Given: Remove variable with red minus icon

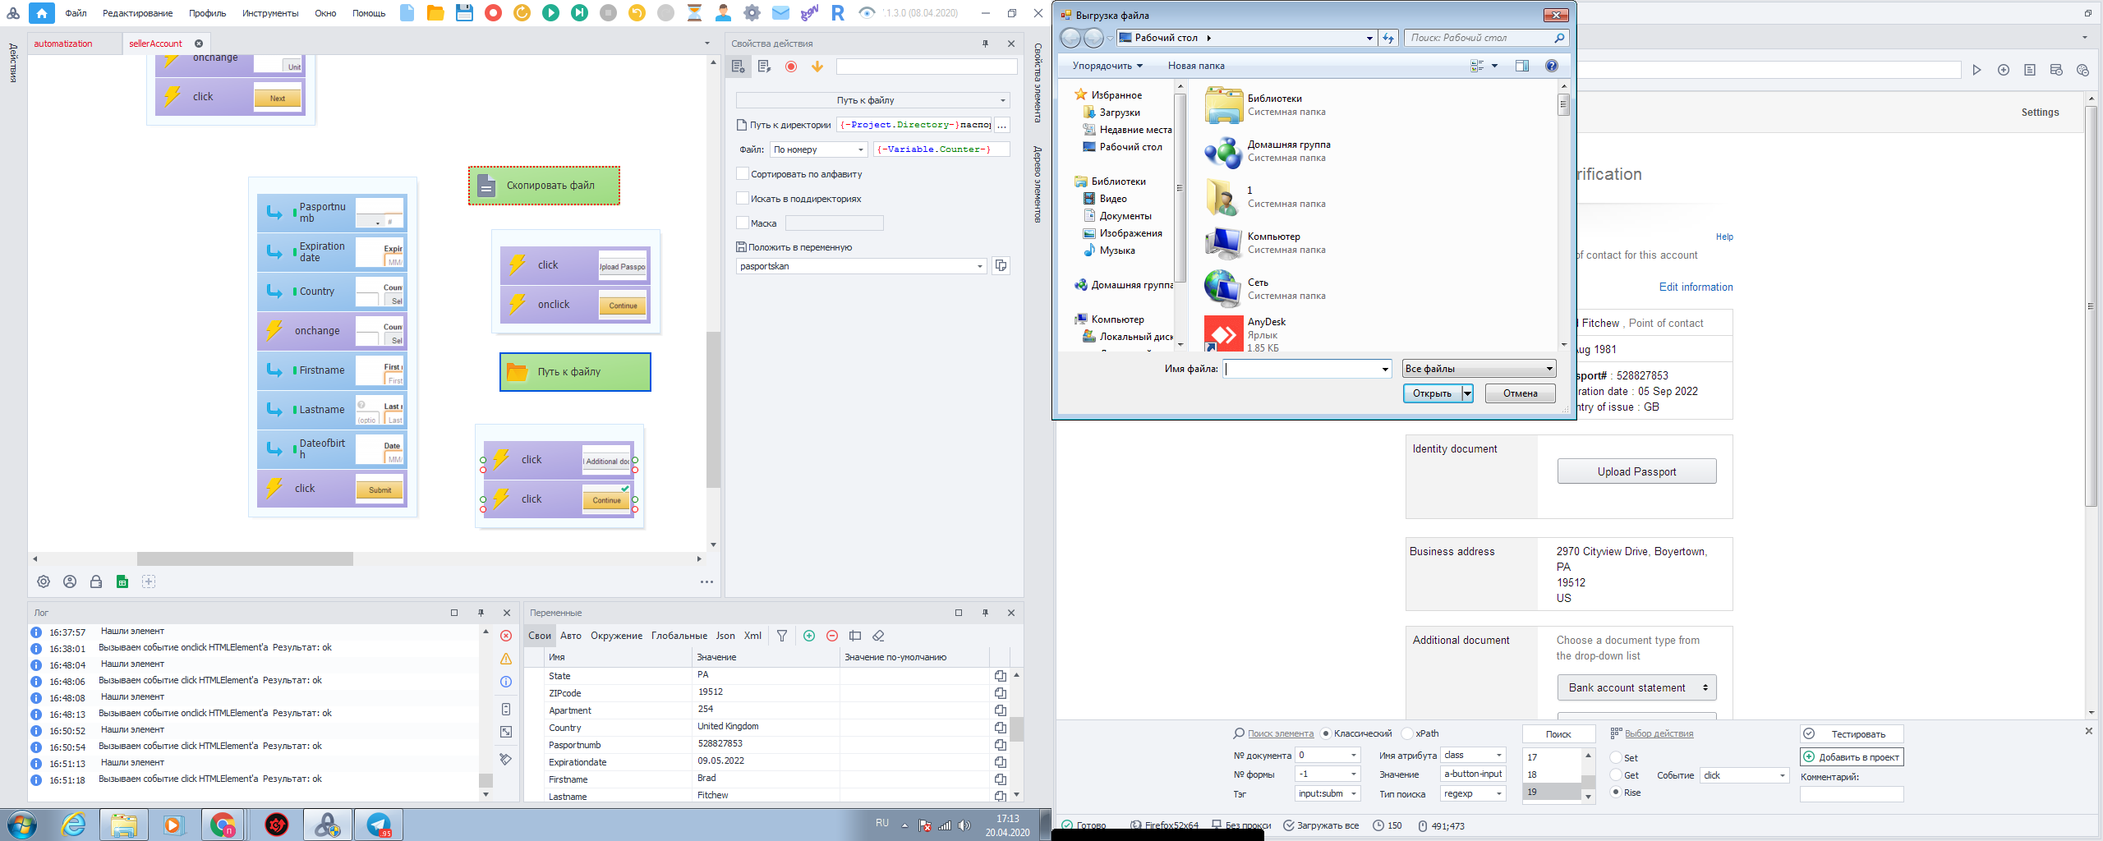Looking at the screenshot, I should click(831, 636).
